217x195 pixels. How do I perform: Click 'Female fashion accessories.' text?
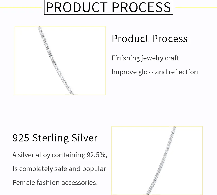pyautogui.click(x=55, y=182)
